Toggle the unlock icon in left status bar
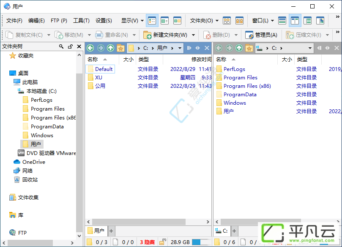This screenshot has width=342, height=247. point(163,242)
